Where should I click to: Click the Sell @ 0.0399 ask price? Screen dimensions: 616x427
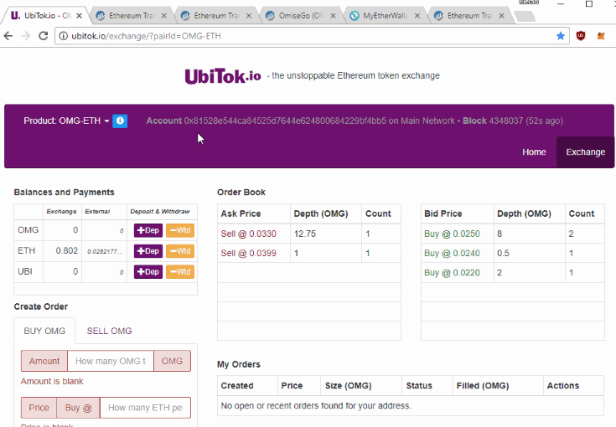tap(248, 254)
